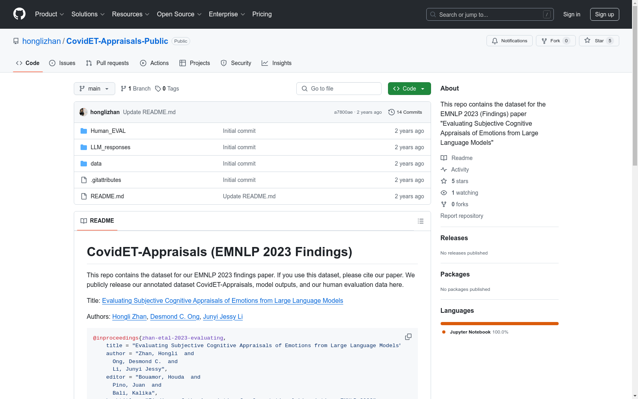Image resolution: width=638 pixels, height=399 pixels.
Task: Switch to the Security tab
Action: pos(236,63)
